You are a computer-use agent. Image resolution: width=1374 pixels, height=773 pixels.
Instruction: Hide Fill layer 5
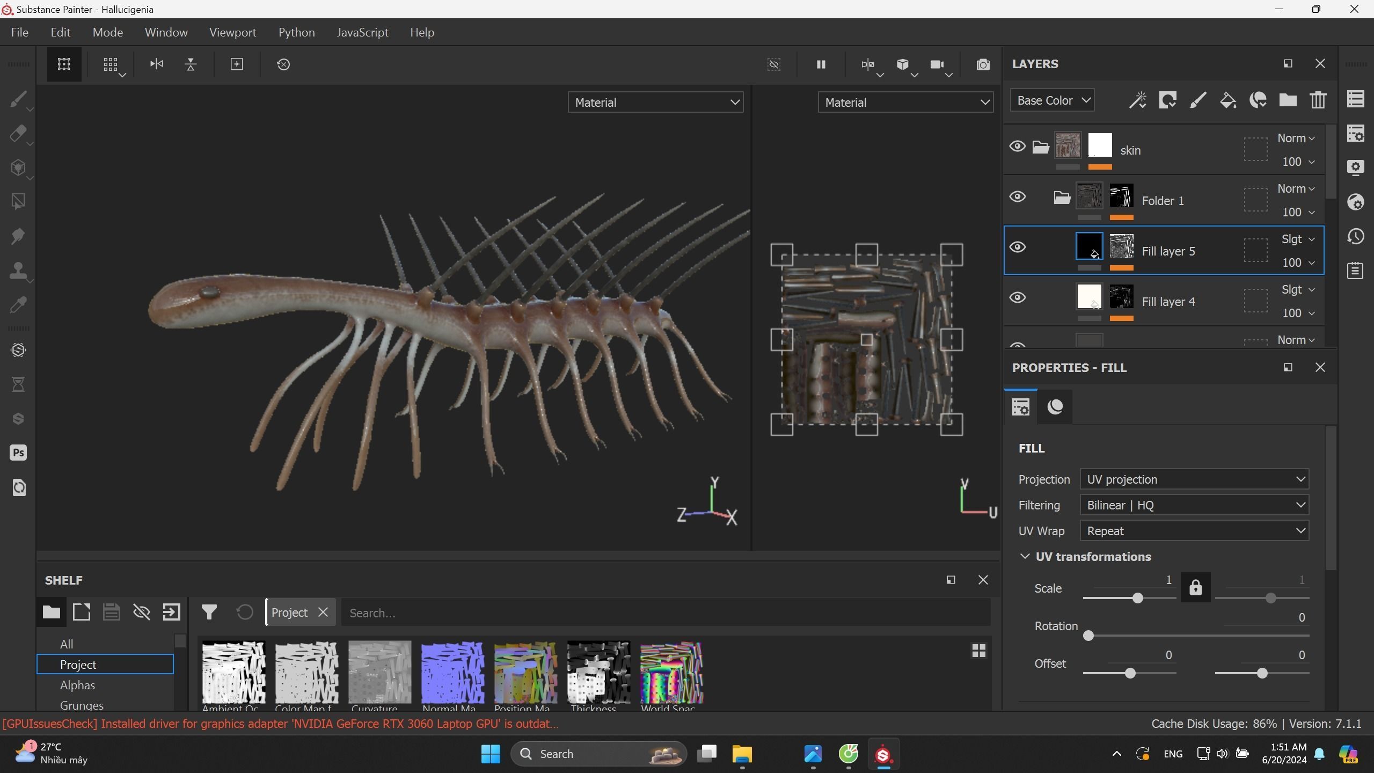pos(1017,247)
